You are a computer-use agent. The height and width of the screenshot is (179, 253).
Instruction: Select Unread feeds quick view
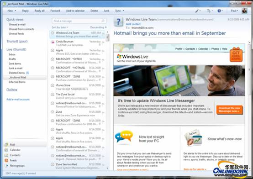tap(16, 34)
